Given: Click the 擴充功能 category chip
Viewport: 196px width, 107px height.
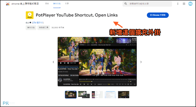Looking at the screenshot, I should click(x=31, y=28).
